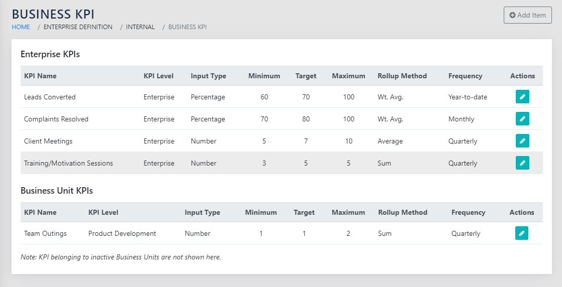Edit the Training/Motivation Sessions row
Screen dimensions: 562x287
pyautogui.click(x=522, y=163)
